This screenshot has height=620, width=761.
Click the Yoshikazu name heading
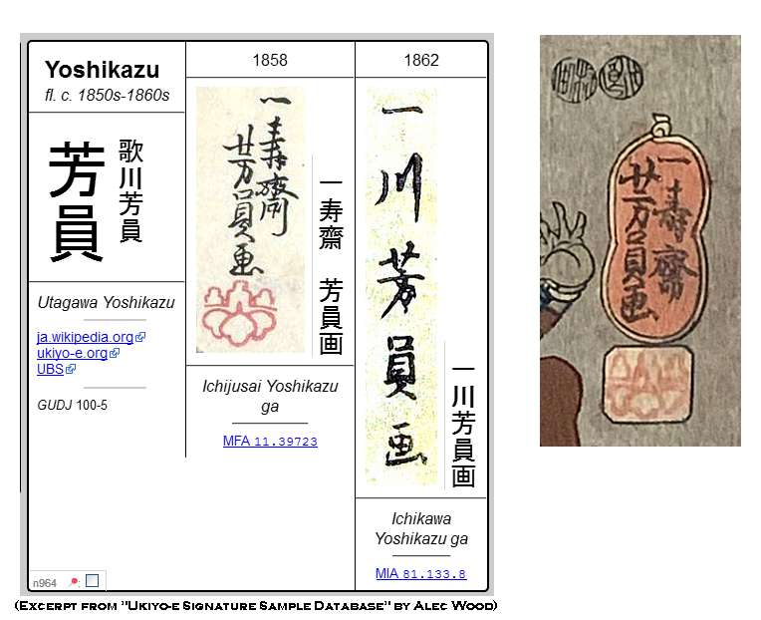102,70
